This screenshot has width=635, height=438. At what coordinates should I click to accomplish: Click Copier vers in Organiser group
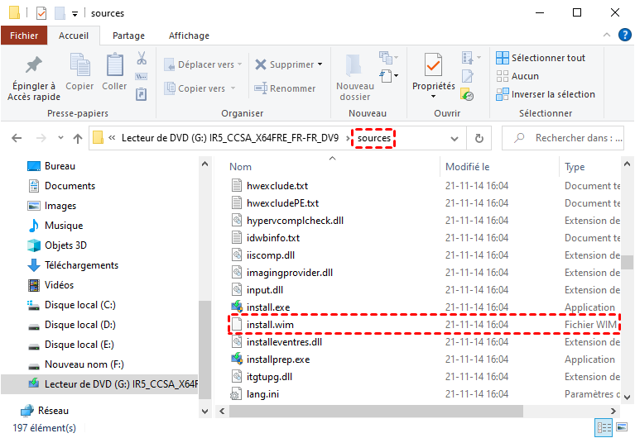(200, 88)
